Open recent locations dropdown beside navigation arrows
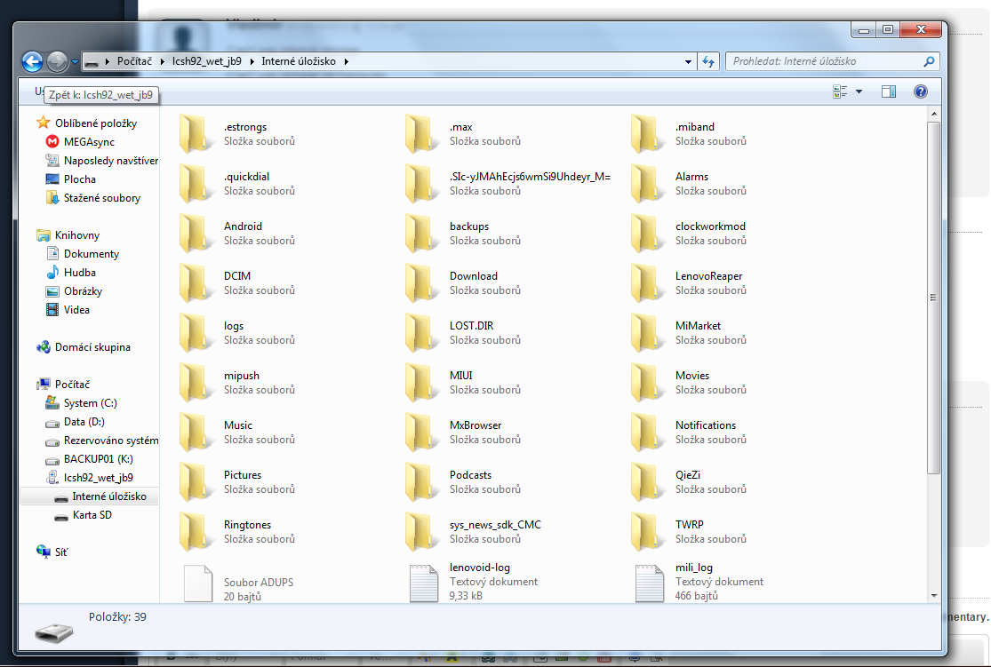The height and width of the screenshot is (667, 991). point(75,62)
